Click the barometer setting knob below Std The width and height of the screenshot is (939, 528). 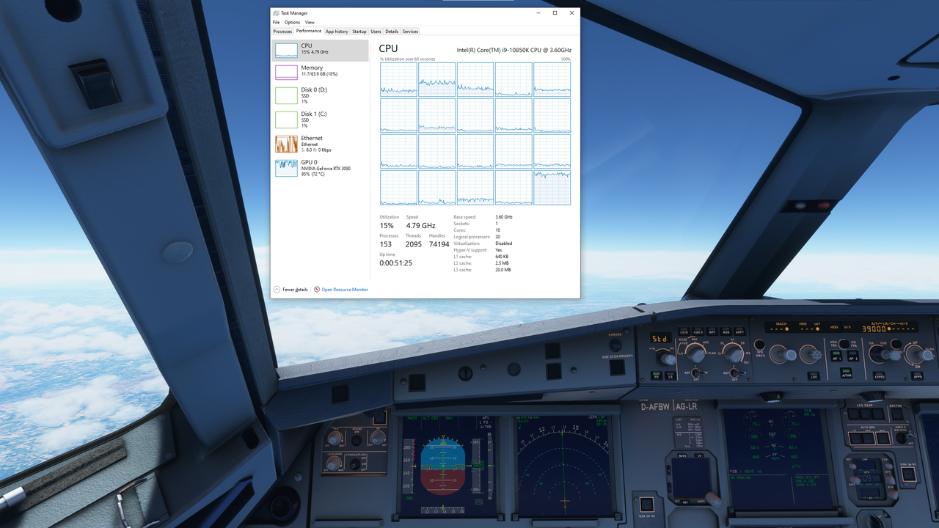(x=668, y=359)
